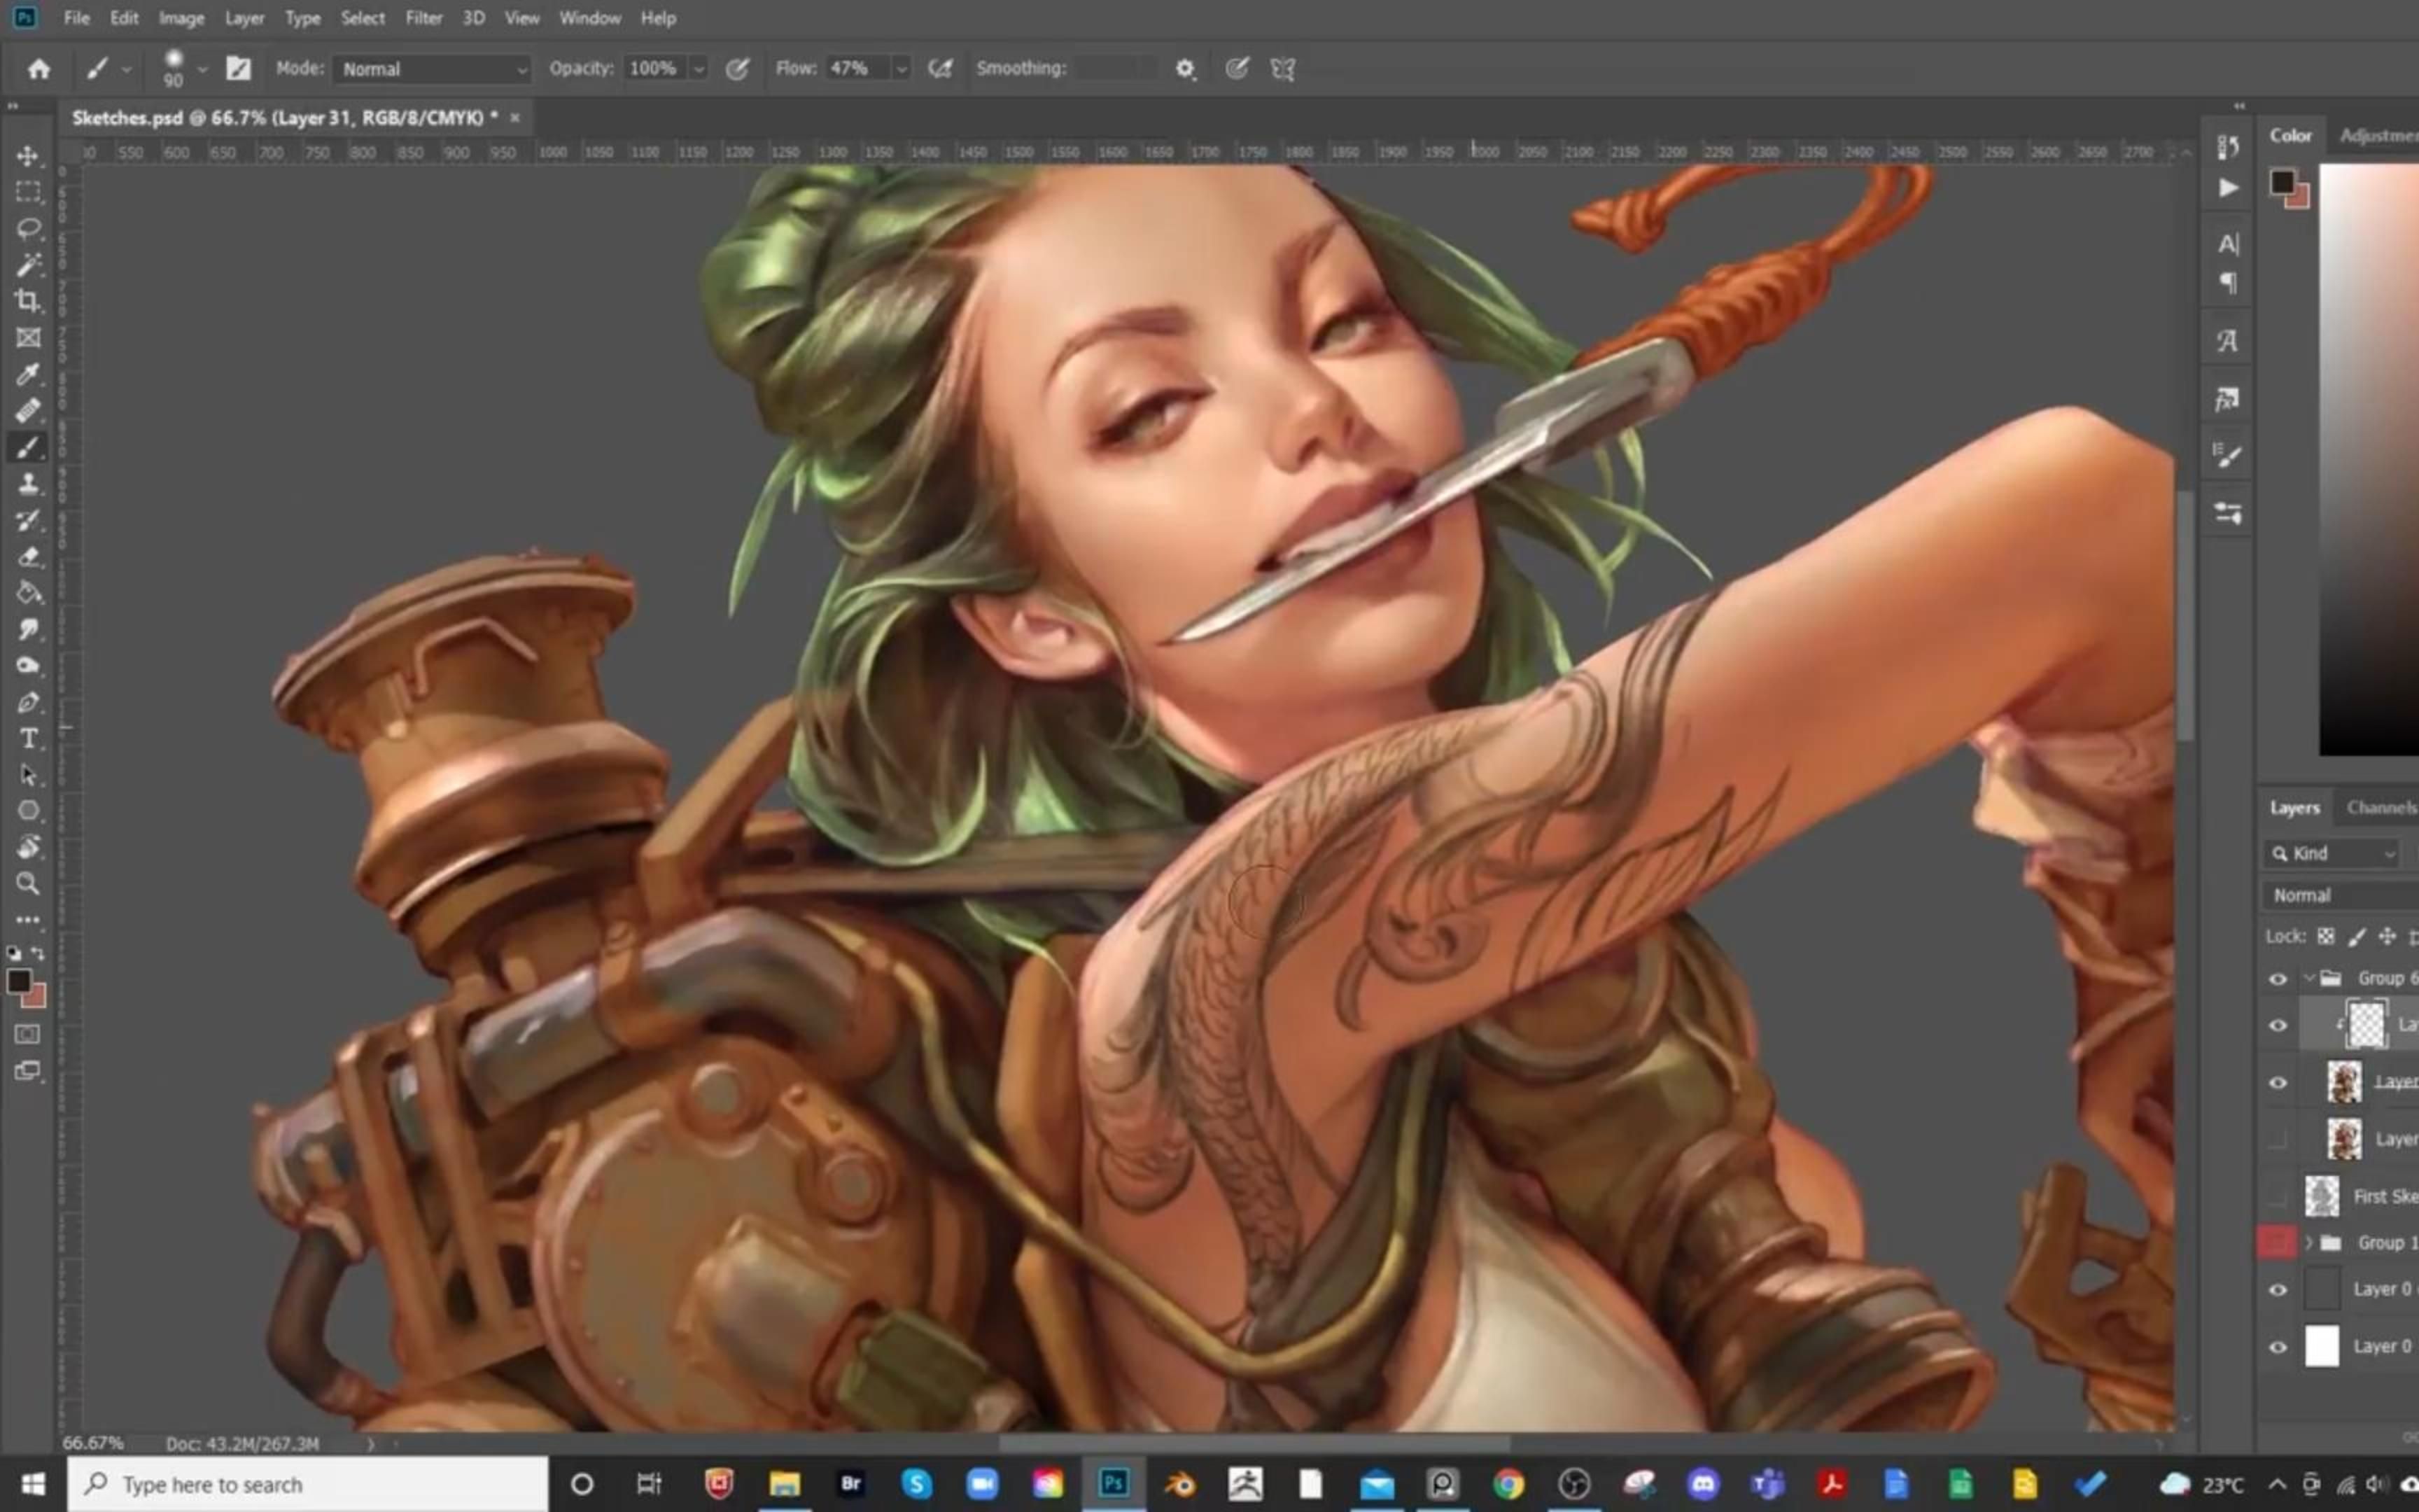Open the Edit Toolbar three-dots menu
The image size is (2419, 1512).
coord(28,919)
